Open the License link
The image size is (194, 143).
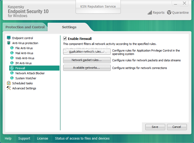coord(43,138)
